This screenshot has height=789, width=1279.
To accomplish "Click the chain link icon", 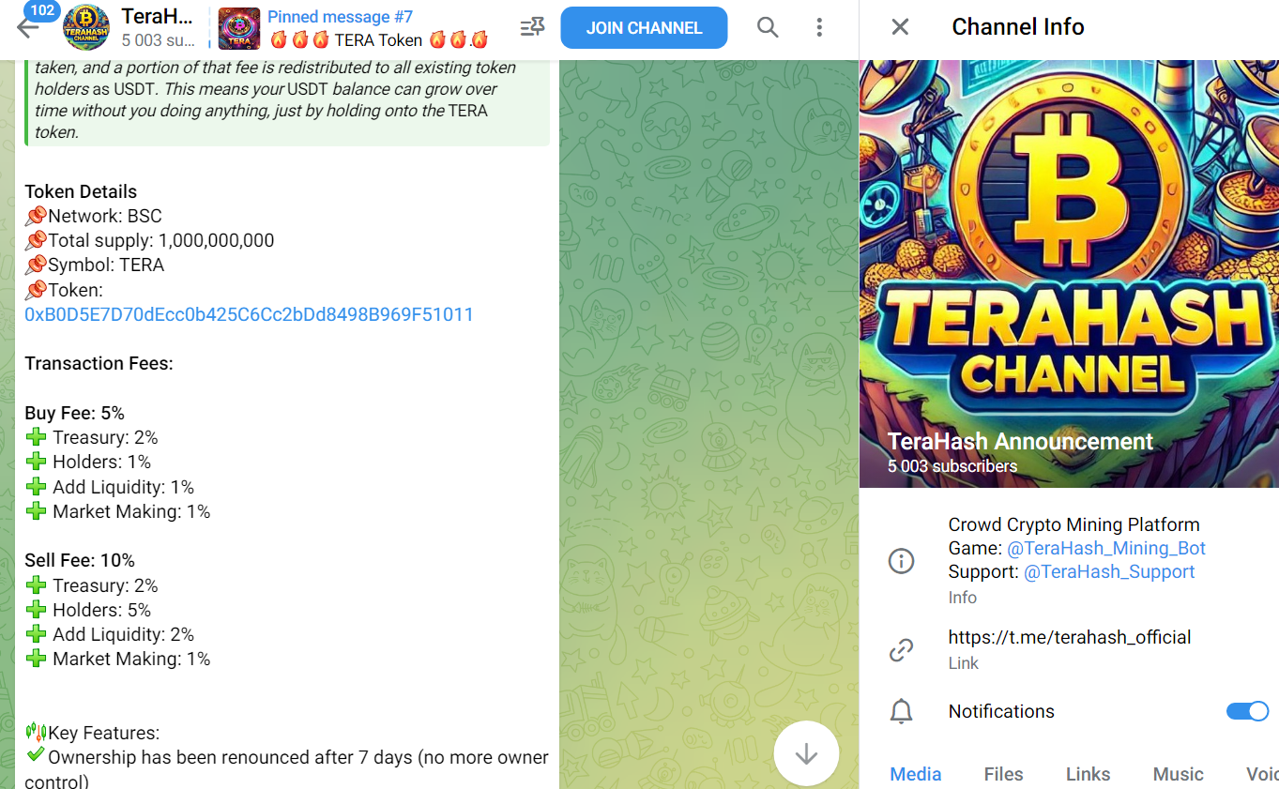I will [901, 649].
